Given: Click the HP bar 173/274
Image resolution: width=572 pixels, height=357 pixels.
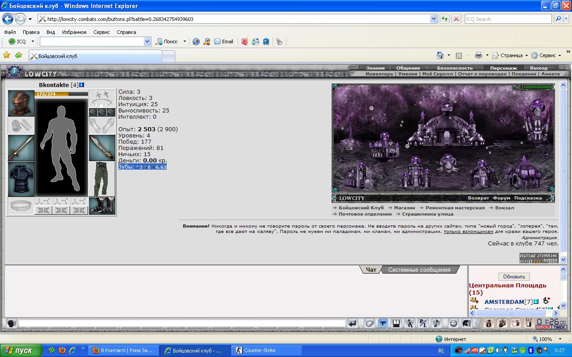Looking at the screenshot, I should 62,94.
